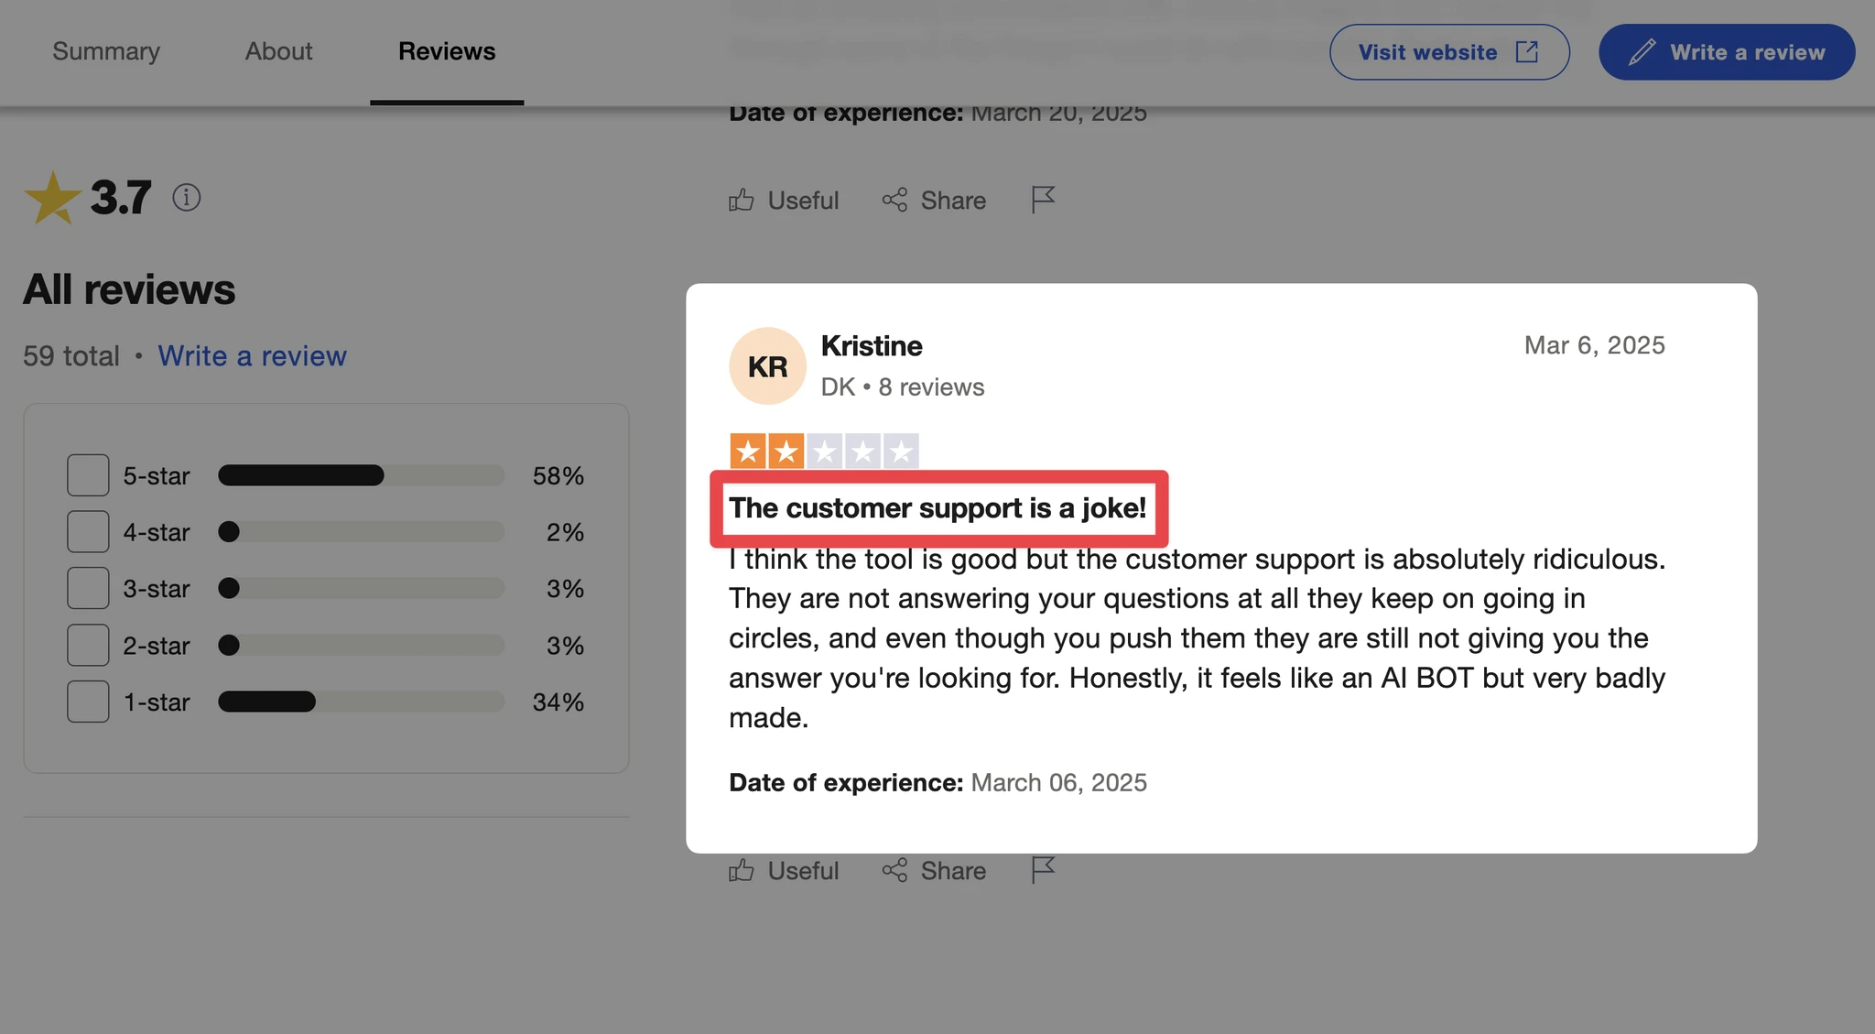
Task: Select the 1-star filter checkbox
Action: pyautogui.click(x=88, y=702)
